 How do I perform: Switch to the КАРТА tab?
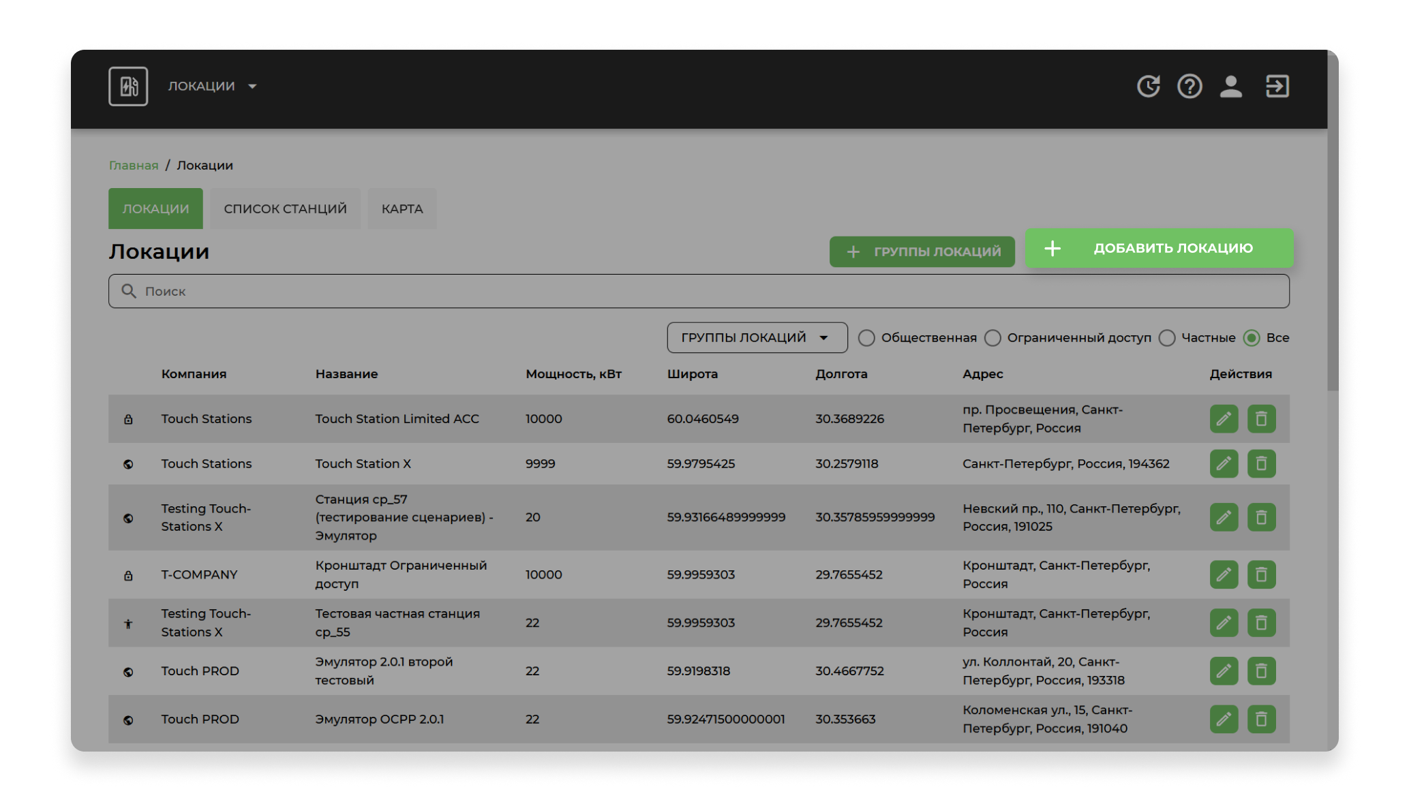[x=402, y=209]
